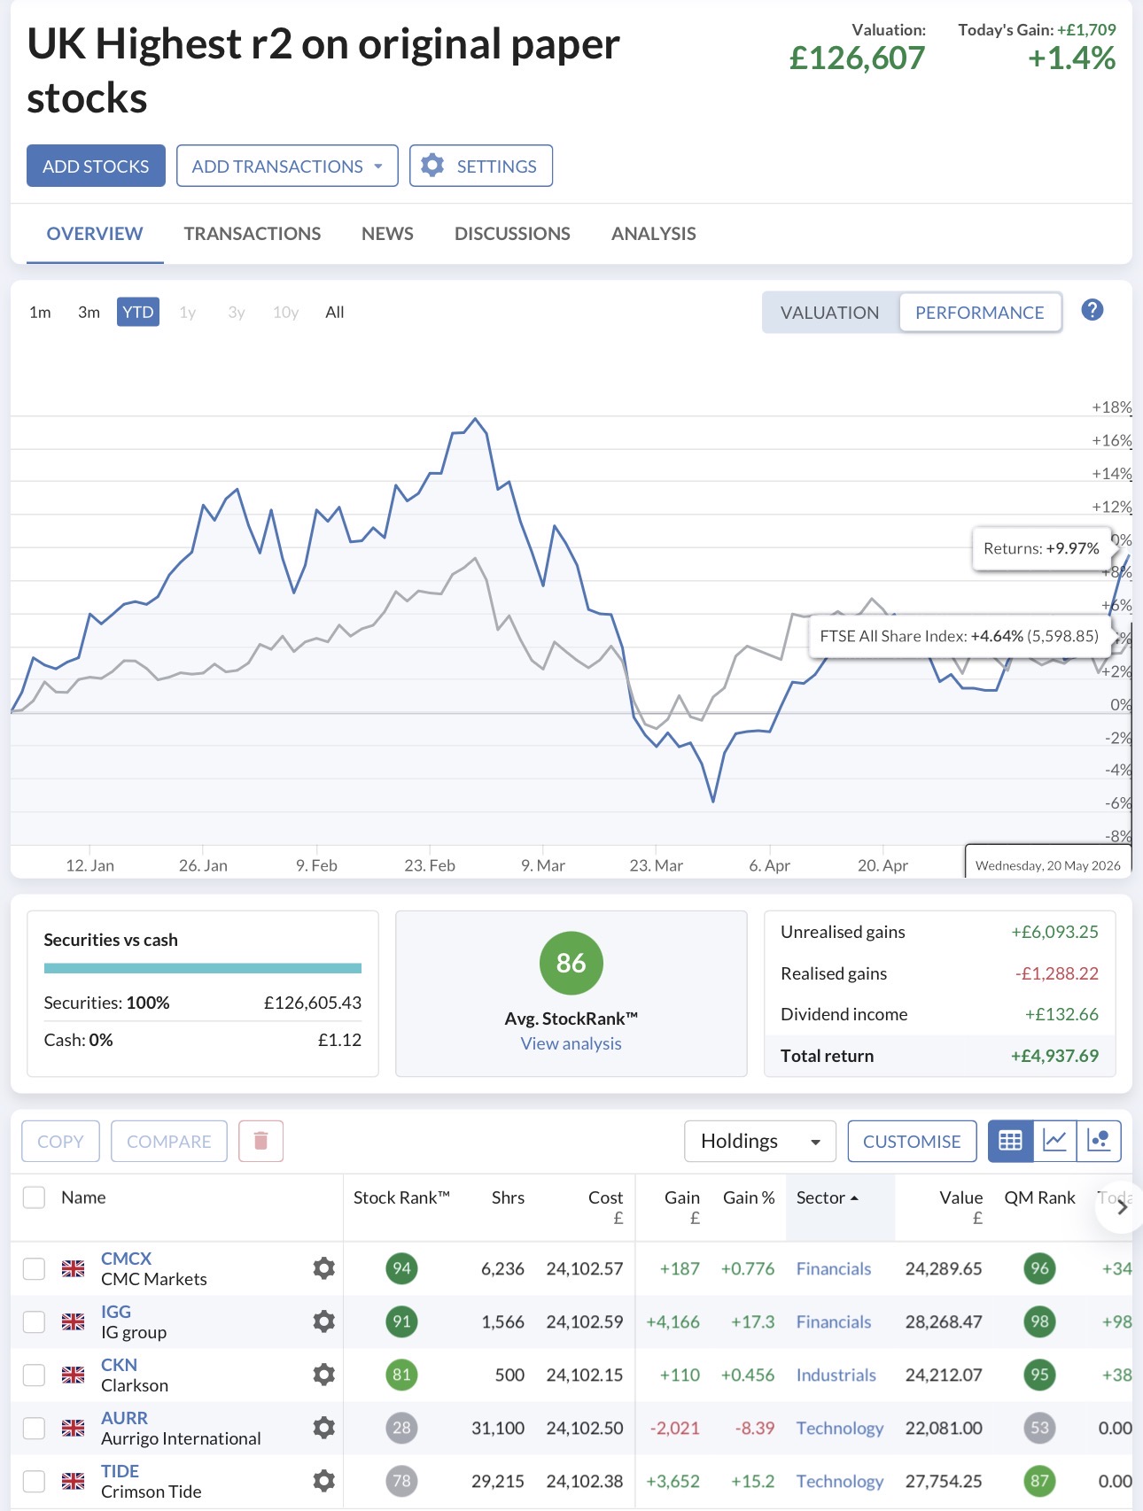
Task: Select the 1m time range
Action: (x=40, y=312)
